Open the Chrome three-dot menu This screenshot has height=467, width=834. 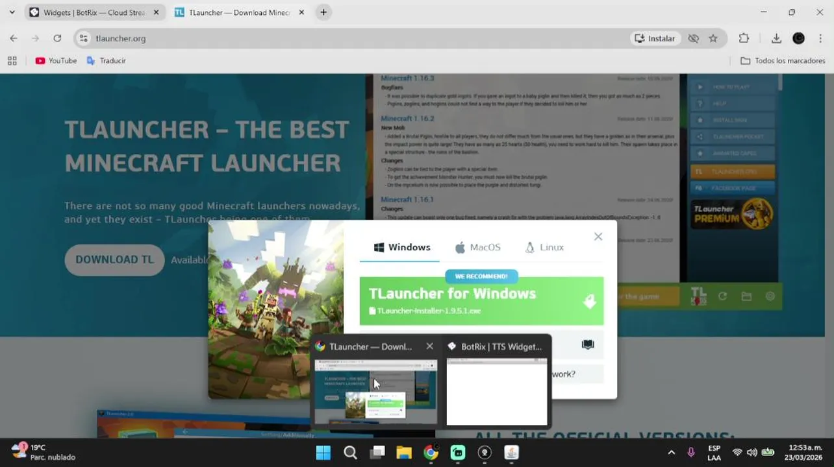[x=820, y=38]
